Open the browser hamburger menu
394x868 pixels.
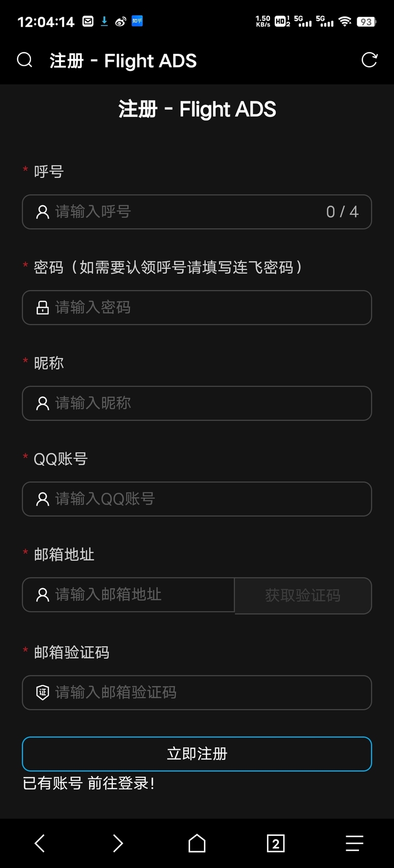point(354,843)
